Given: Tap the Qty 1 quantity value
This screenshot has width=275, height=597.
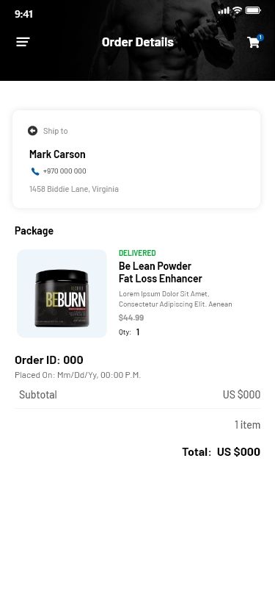Looking at the screenshot, I should [x=138, y=332].
